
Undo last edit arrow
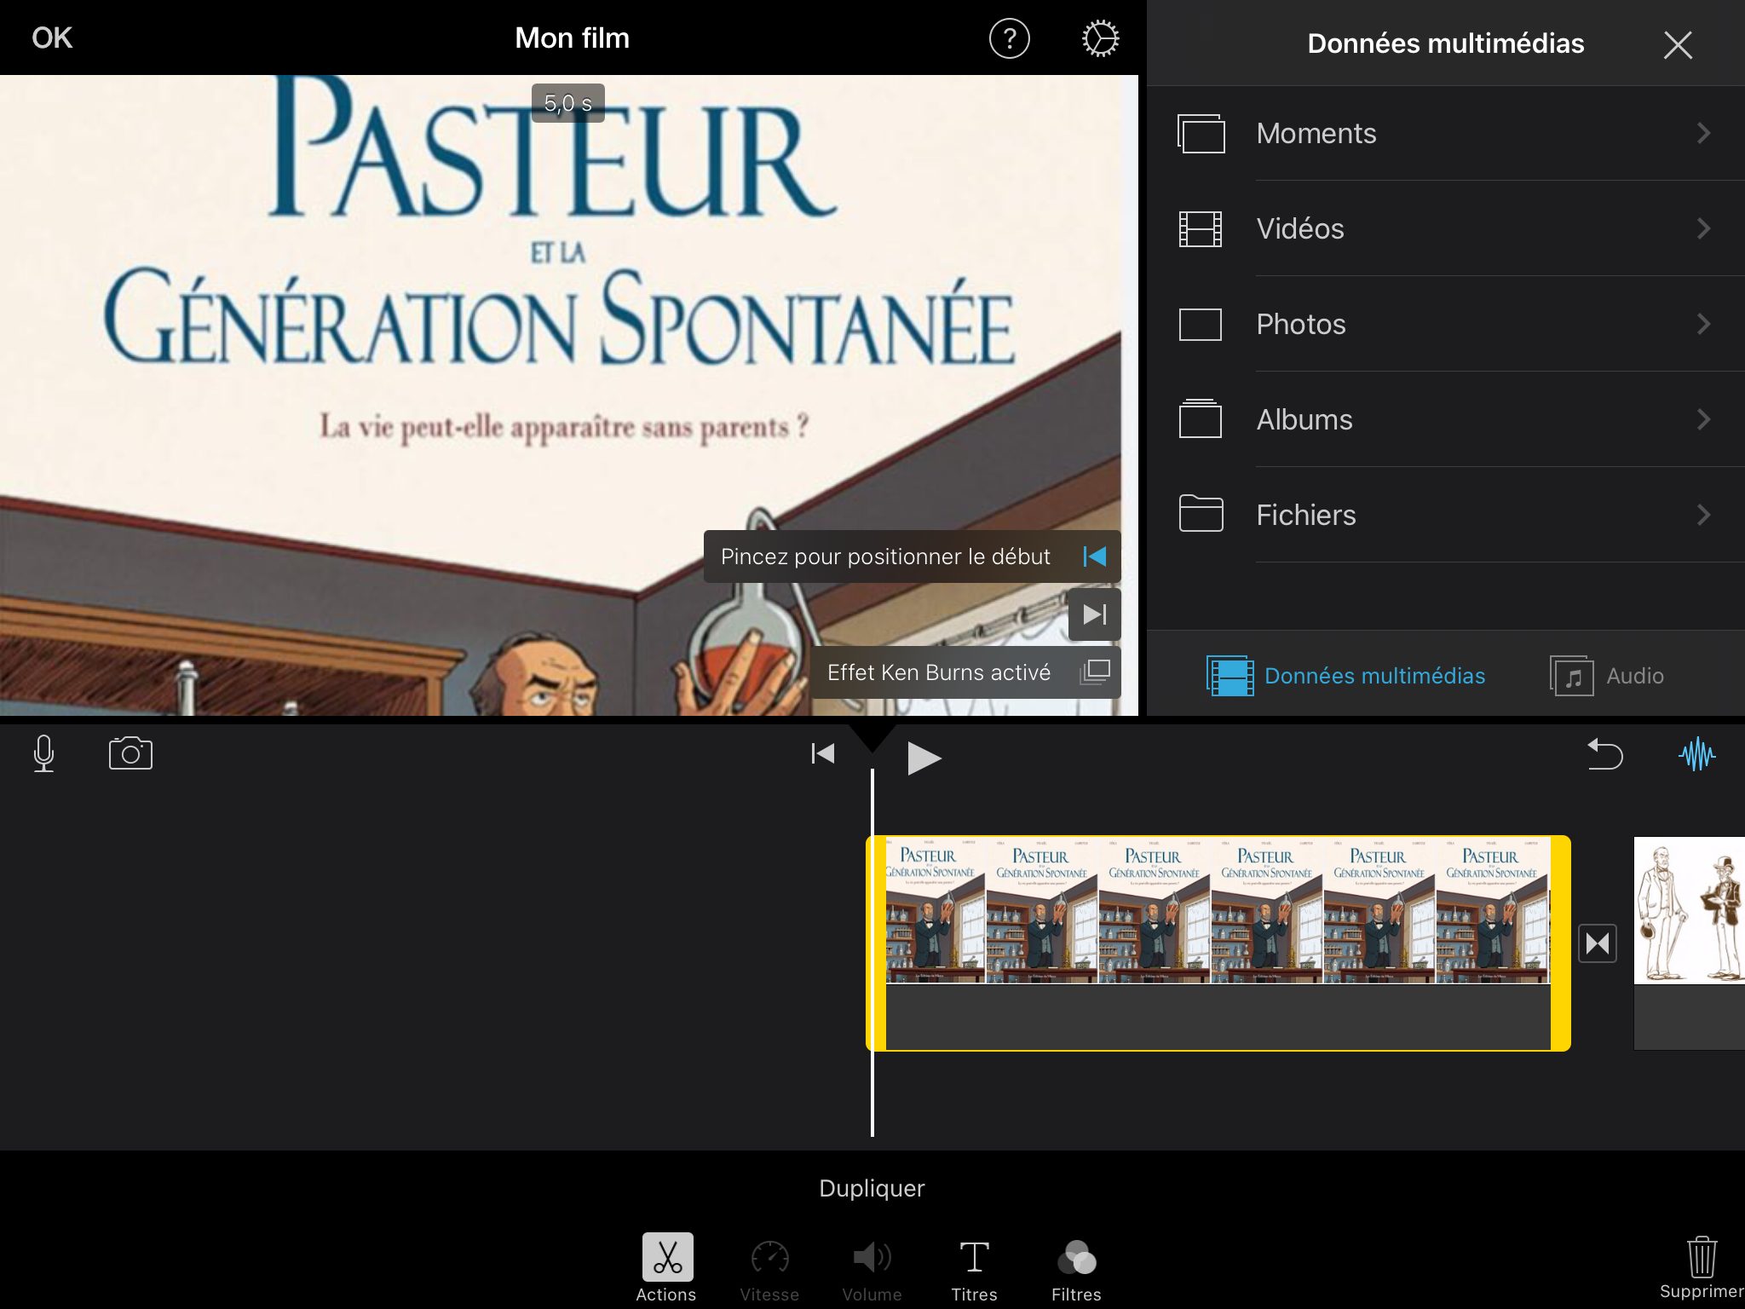1605,754
